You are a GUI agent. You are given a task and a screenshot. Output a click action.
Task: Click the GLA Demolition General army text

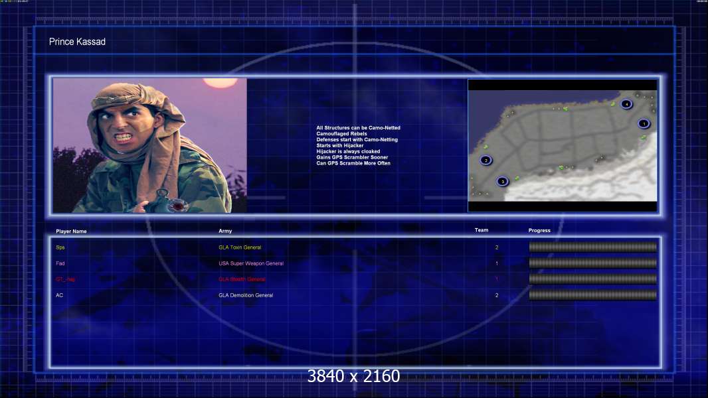(246, 295)
